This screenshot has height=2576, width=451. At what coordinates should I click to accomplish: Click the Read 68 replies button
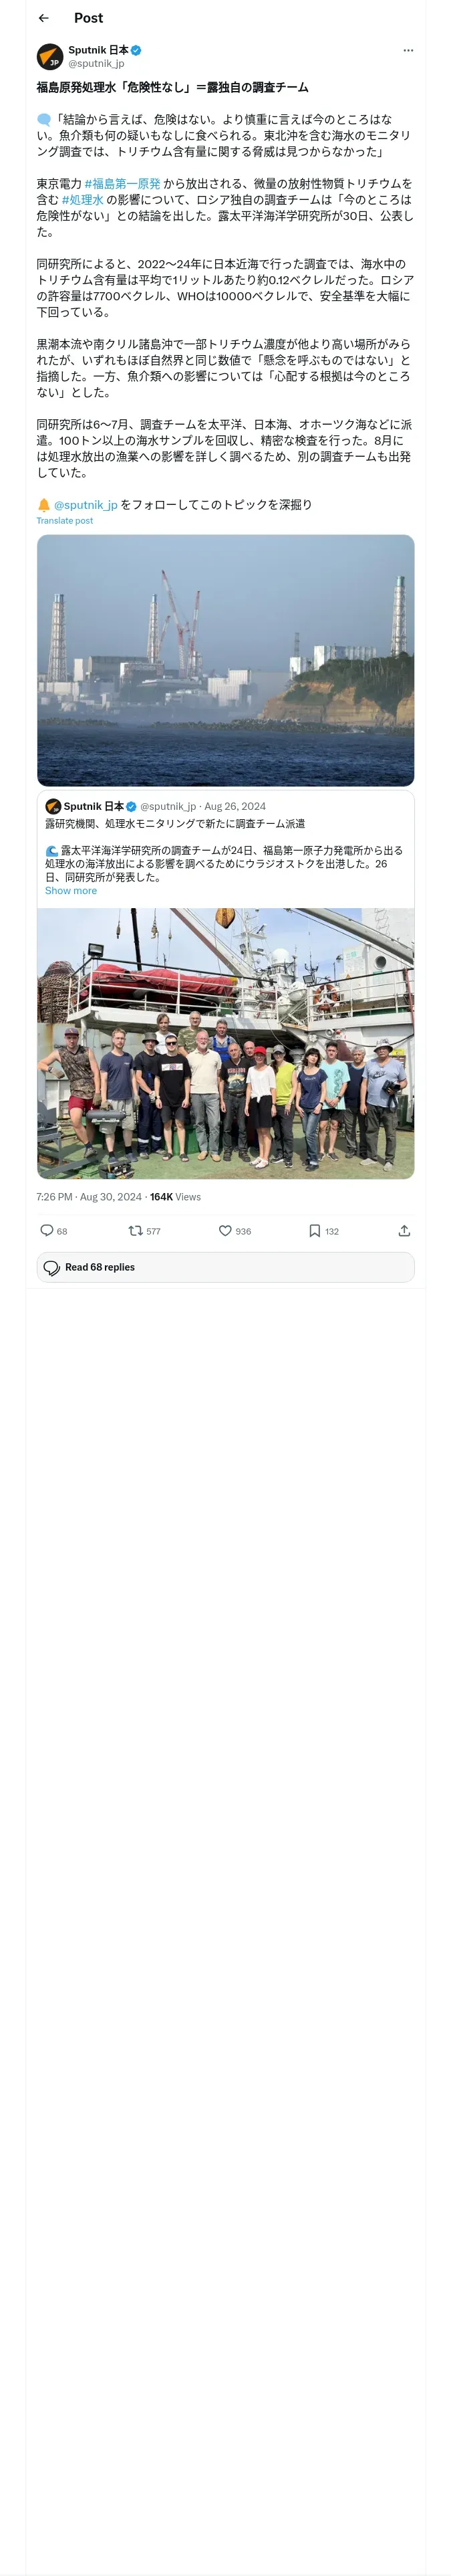[x=225, y=1267]
